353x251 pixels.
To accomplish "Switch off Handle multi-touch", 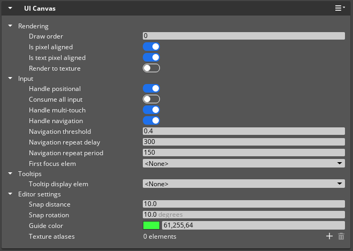I will pos(151,110).
